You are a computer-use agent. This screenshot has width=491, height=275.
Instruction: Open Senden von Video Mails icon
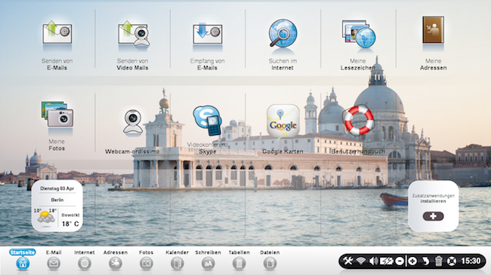pos(134,33)
